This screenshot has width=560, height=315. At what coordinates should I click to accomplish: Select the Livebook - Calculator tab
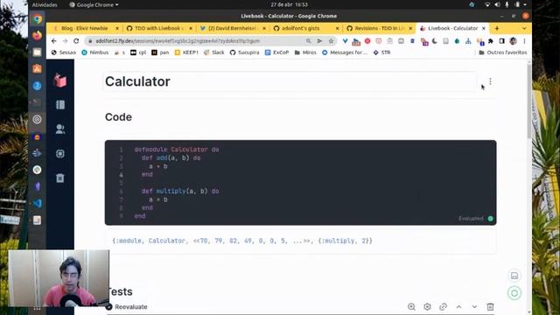point(453,28)
